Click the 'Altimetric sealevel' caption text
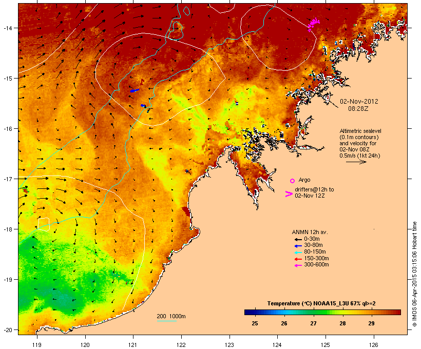The width and height of the screenshot is (421, 349). (x=360, y=131)
